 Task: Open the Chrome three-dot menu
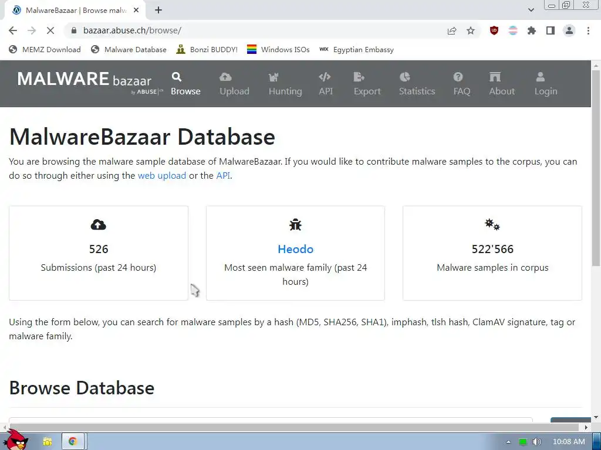pos(588,30)
